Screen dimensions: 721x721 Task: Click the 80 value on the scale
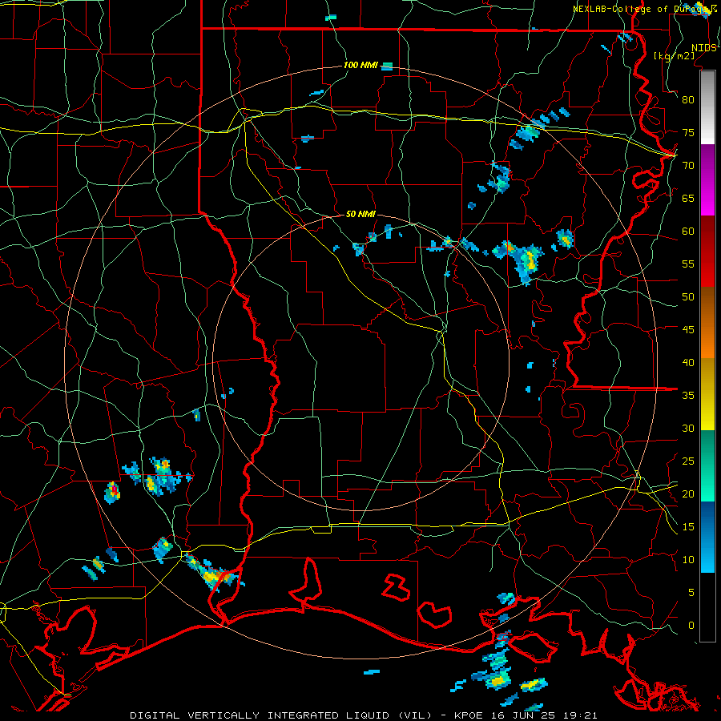tap(688, 100)
